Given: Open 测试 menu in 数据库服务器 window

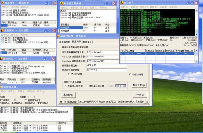Looking at the screenshot, I should [31, 91].
